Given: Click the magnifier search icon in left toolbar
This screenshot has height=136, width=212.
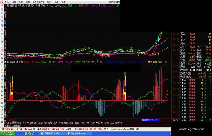Looking at the screenshot, I should pyautogui.click(x=2, y=45).
